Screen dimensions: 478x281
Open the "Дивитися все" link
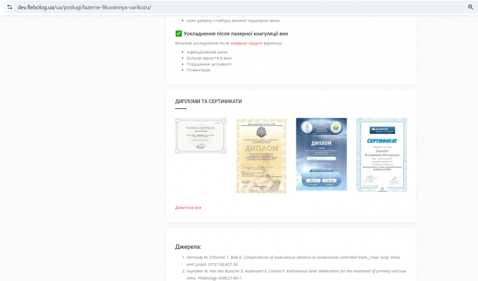click(188, 208)
